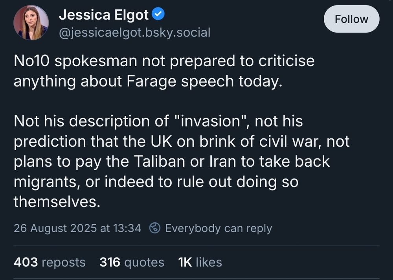Toggle follow state for Jessica Elgot
This screenshot has height=280, width=393.
point(351,19)
